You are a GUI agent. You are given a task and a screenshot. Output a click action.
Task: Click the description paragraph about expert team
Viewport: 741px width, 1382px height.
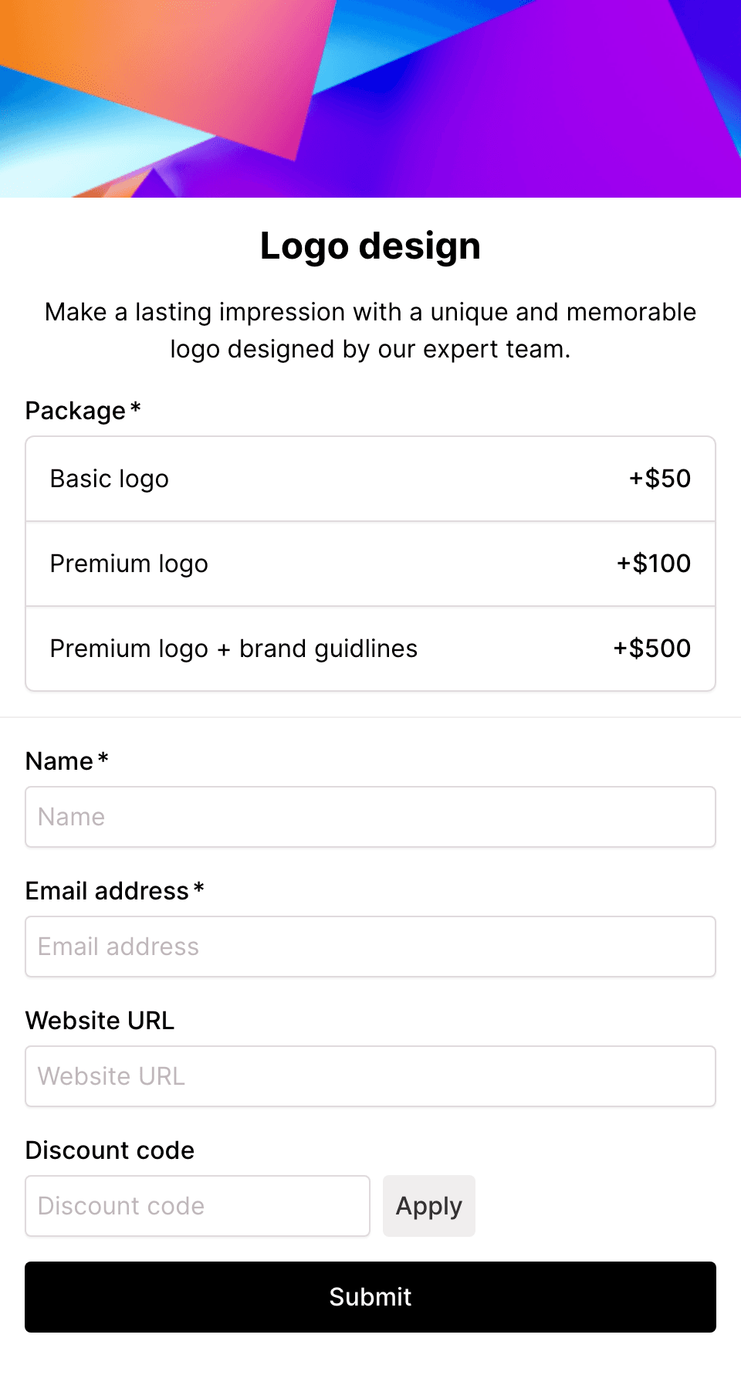370,330
